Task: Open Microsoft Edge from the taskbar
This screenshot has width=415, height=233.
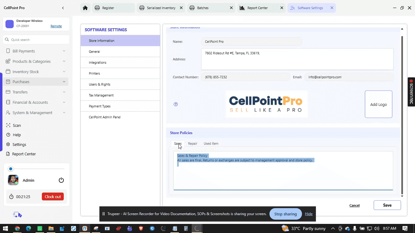Action: coord(29,228)
